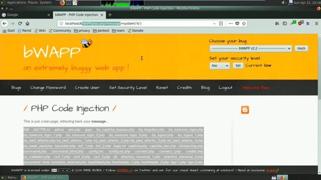This screenshot has width=321, height=180.
Task: Open the Menu button in bottom taskbar
Action: (x=9, y=177)
